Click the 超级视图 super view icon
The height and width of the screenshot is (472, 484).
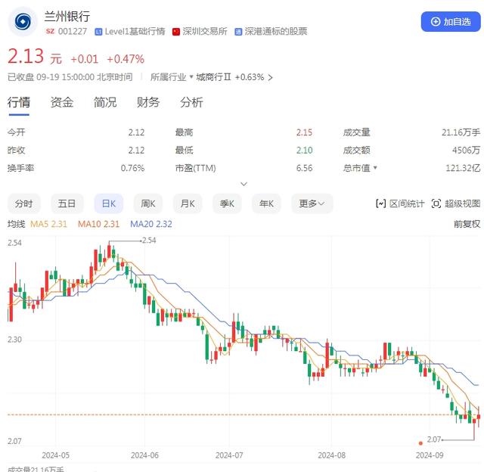pyautogui.click(x=436, y=203)
